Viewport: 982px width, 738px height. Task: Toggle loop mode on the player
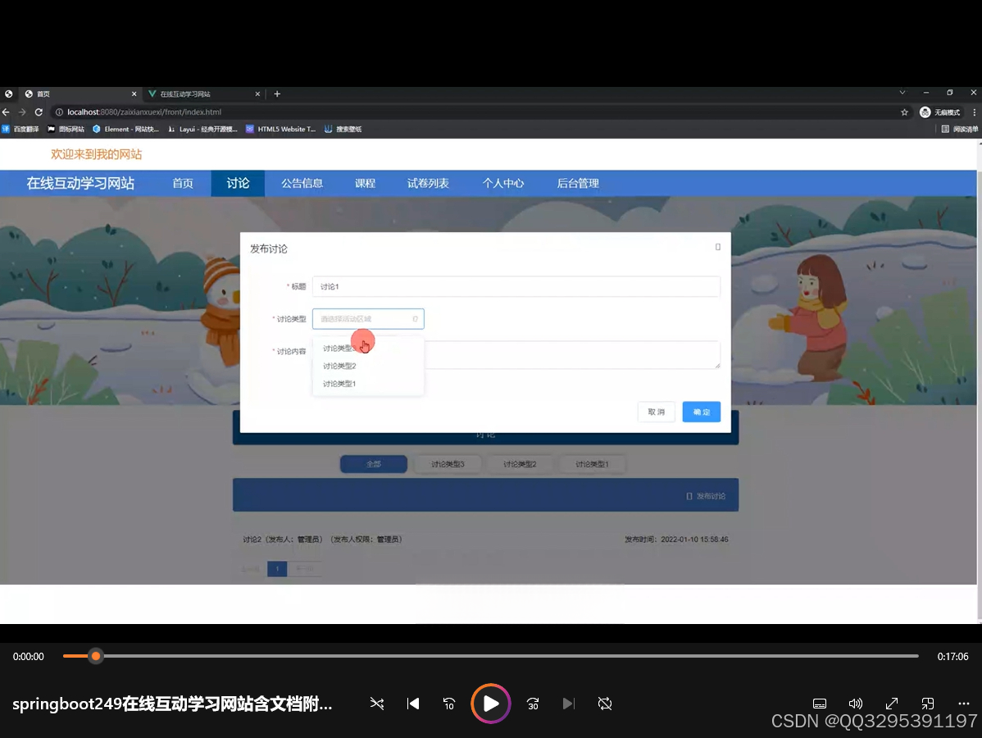coord(604,704)
